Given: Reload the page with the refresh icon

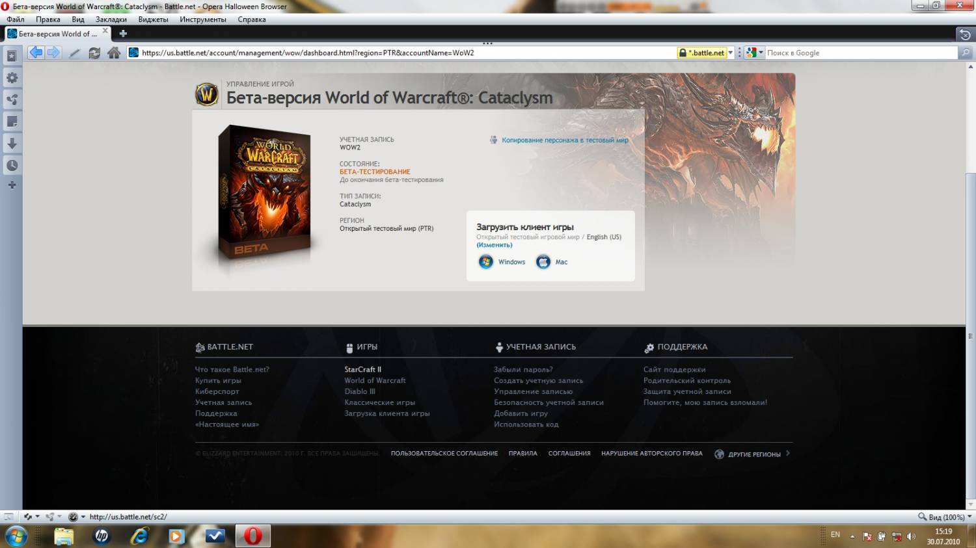Looking at the screenshot, I should point(94,53).
